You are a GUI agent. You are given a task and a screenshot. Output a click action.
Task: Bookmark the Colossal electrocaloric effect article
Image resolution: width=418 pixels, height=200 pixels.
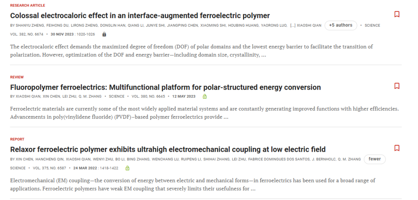pyautogui.click(x=397, y=14)
